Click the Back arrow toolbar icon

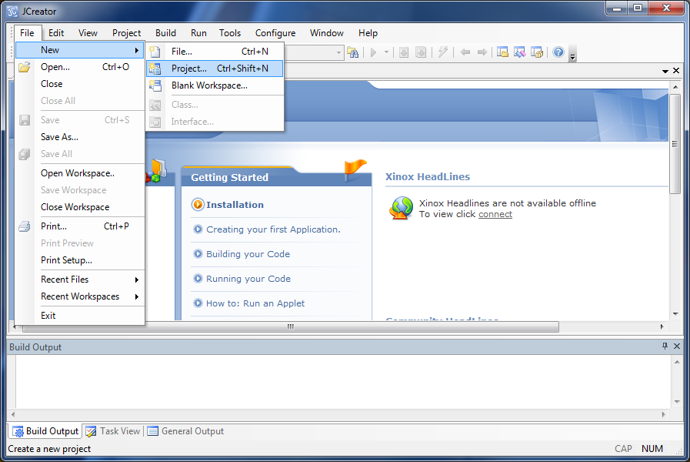[465, 52]
